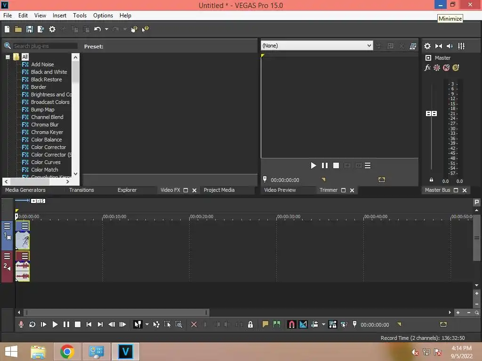Click Go to Start transport button
The image size is (482, 361).
pos(89,324)
